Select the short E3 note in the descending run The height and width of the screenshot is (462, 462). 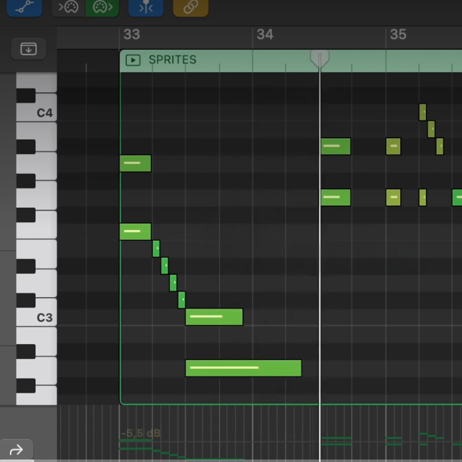[156, 249]
